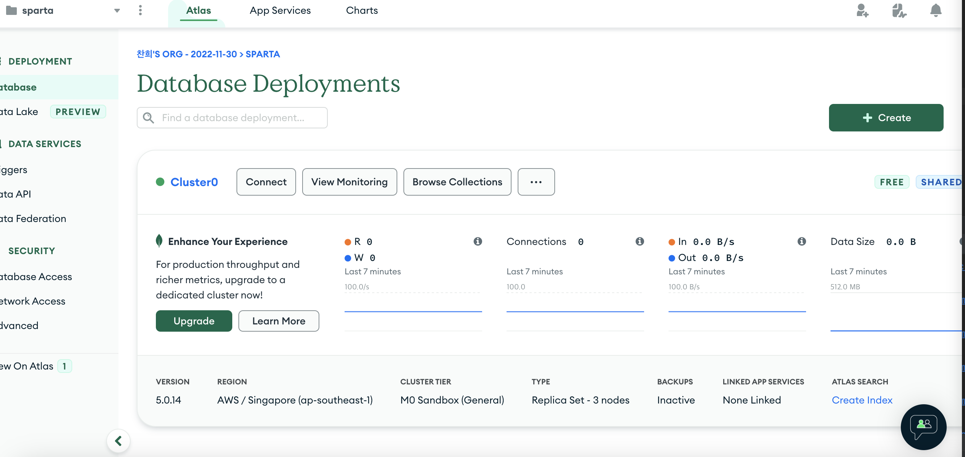Open the notifications bell
965x457 pixels.
[936, 10]
